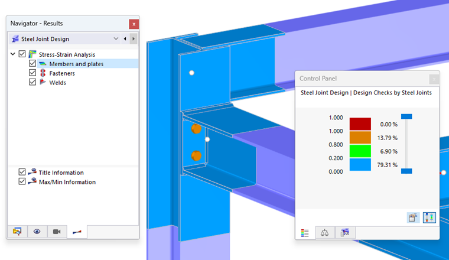Viewport: 449px width, 260px height.
Task: Click the 0.800 legend threshold value
Action: pos(336,145)
